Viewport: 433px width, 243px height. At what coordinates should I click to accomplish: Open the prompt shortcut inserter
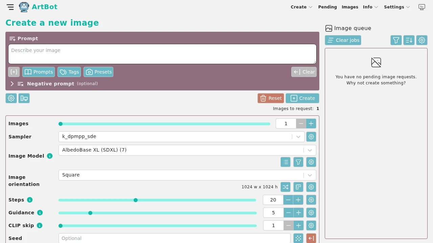click(14, 72)
